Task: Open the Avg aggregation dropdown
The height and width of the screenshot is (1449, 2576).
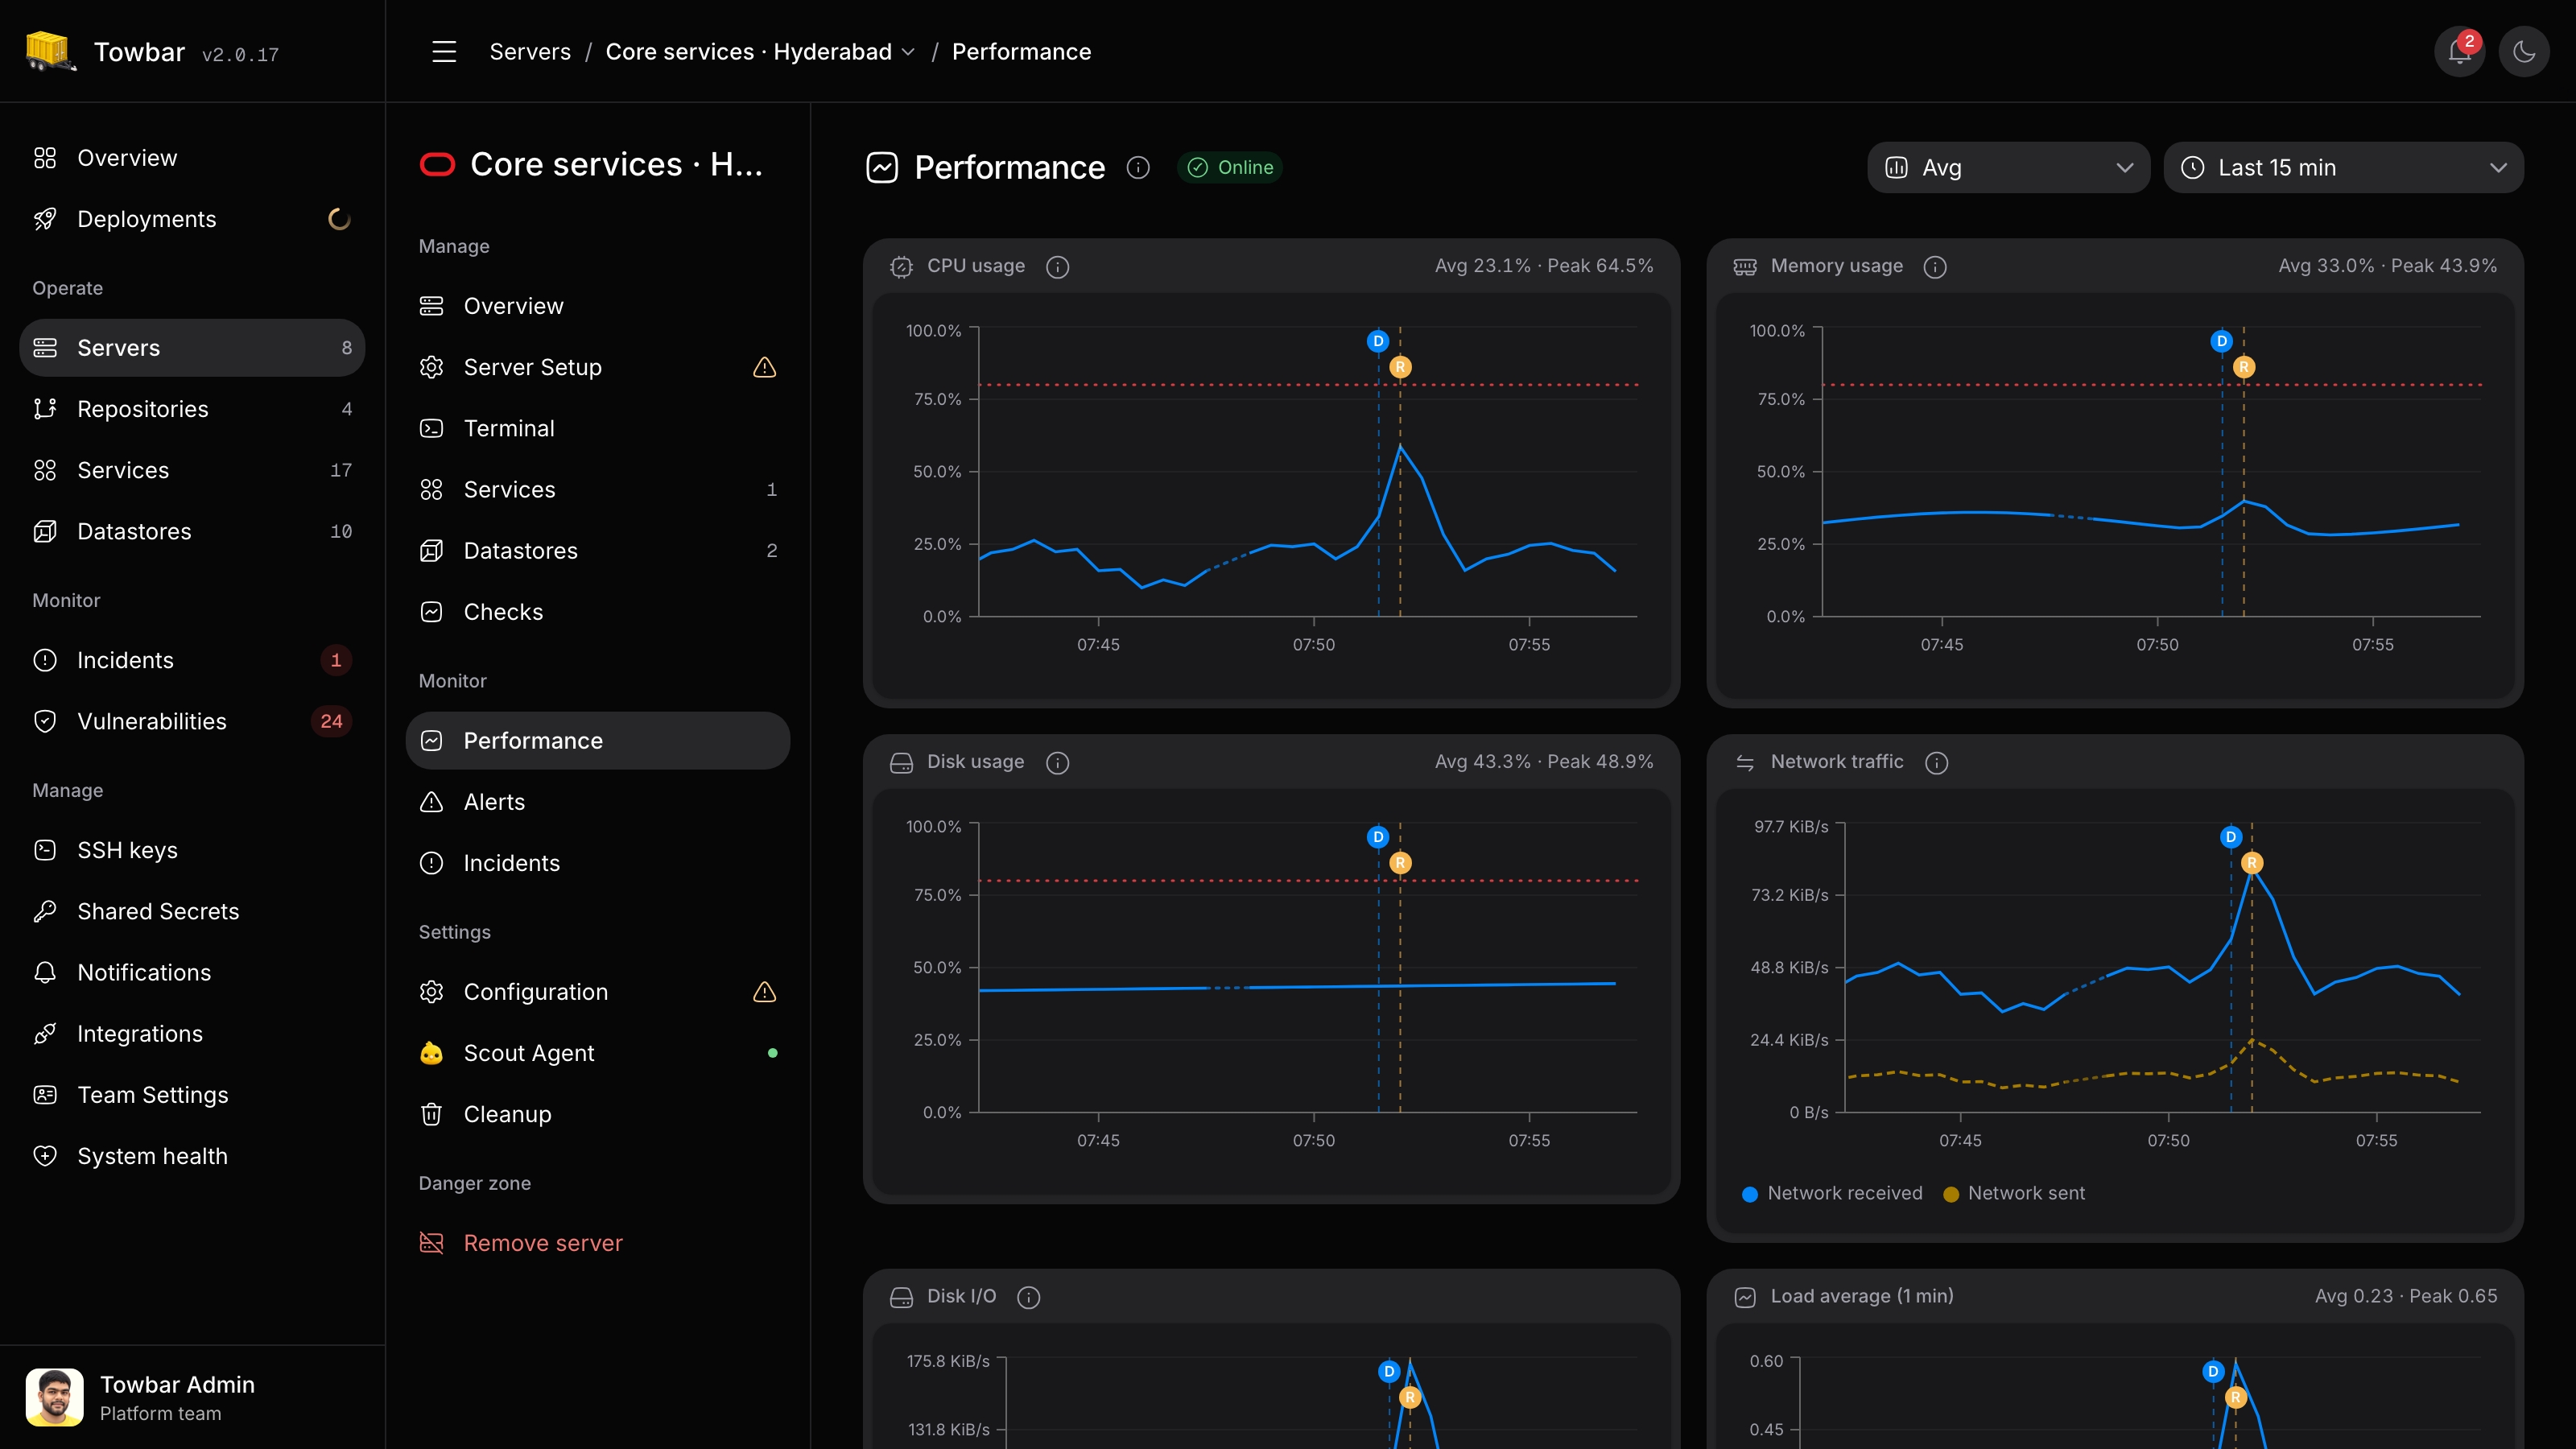Action: click(2008, 167)
